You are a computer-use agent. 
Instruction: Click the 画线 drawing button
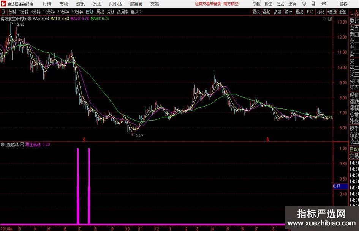tap(299, 12)
